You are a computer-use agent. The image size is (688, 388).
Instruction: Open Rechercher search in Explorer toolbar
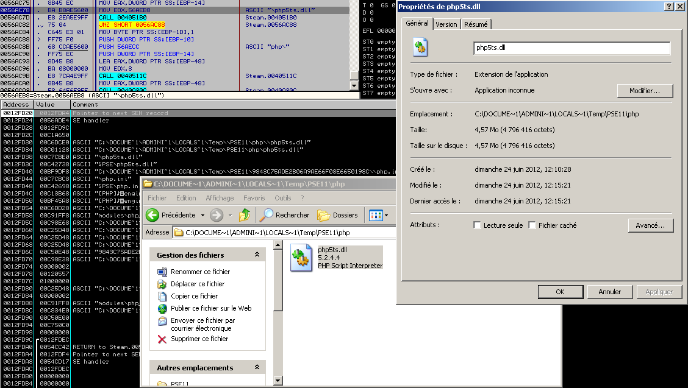[284, 215]
